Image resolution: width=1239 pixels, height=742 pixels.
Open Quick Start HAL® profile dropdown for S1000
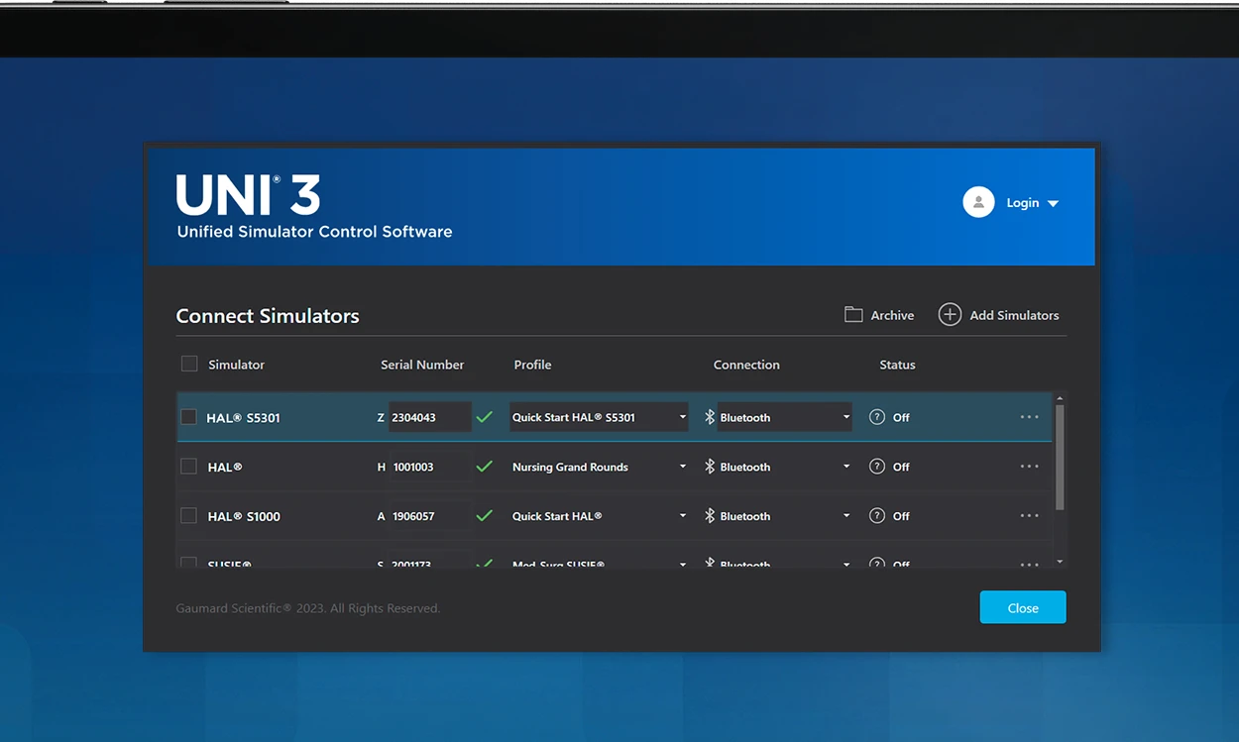pyautogui.click(x=599, y=516)
